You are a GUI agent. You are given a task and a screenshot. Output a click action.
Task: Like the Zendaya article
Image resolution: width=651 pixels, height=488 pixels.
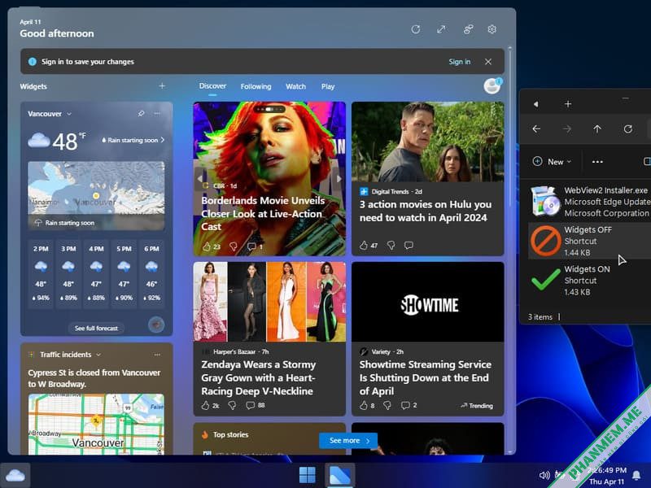[x=206, y=405]
